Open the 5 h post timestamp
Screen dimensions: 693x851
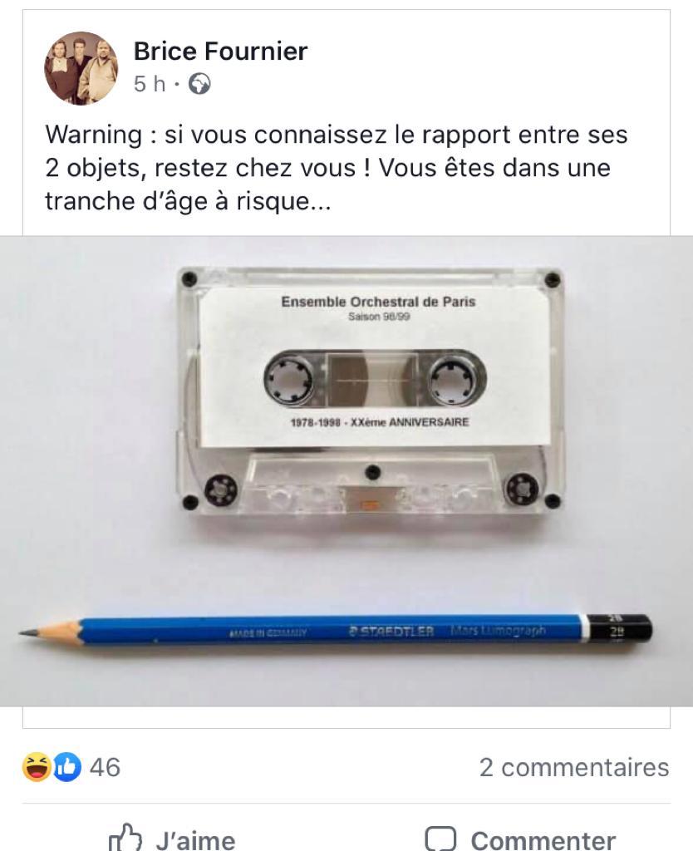150,84
